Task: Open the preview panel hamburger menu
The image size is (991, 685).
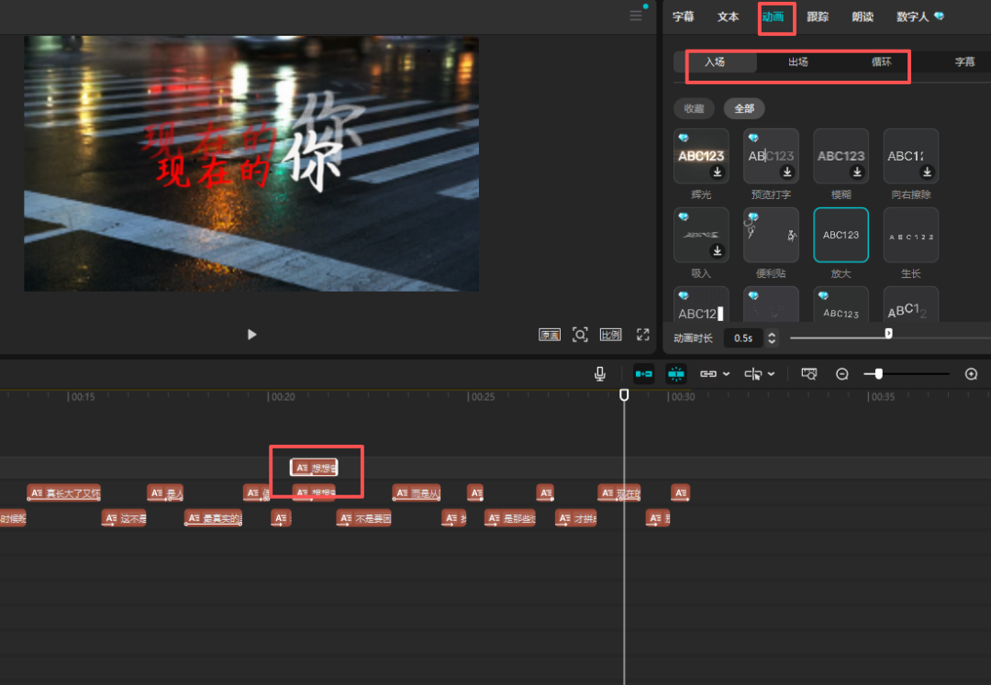Action: tap(636, 16)
